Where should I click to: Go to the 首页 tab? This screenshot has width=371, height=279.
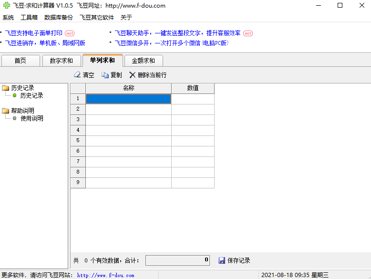(x=20, y=61)
